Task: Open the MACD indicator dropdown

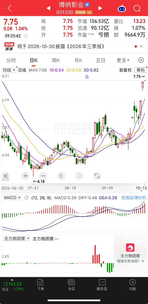Action: pyautogui.click(x=12, y=198)
